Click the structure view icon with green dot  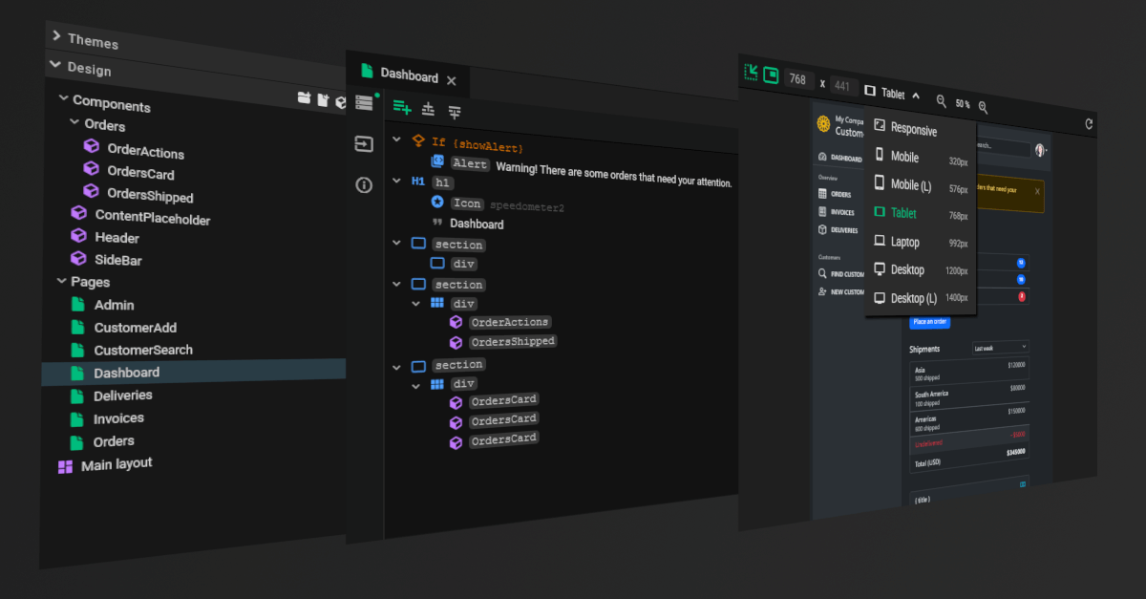point(364,102)
